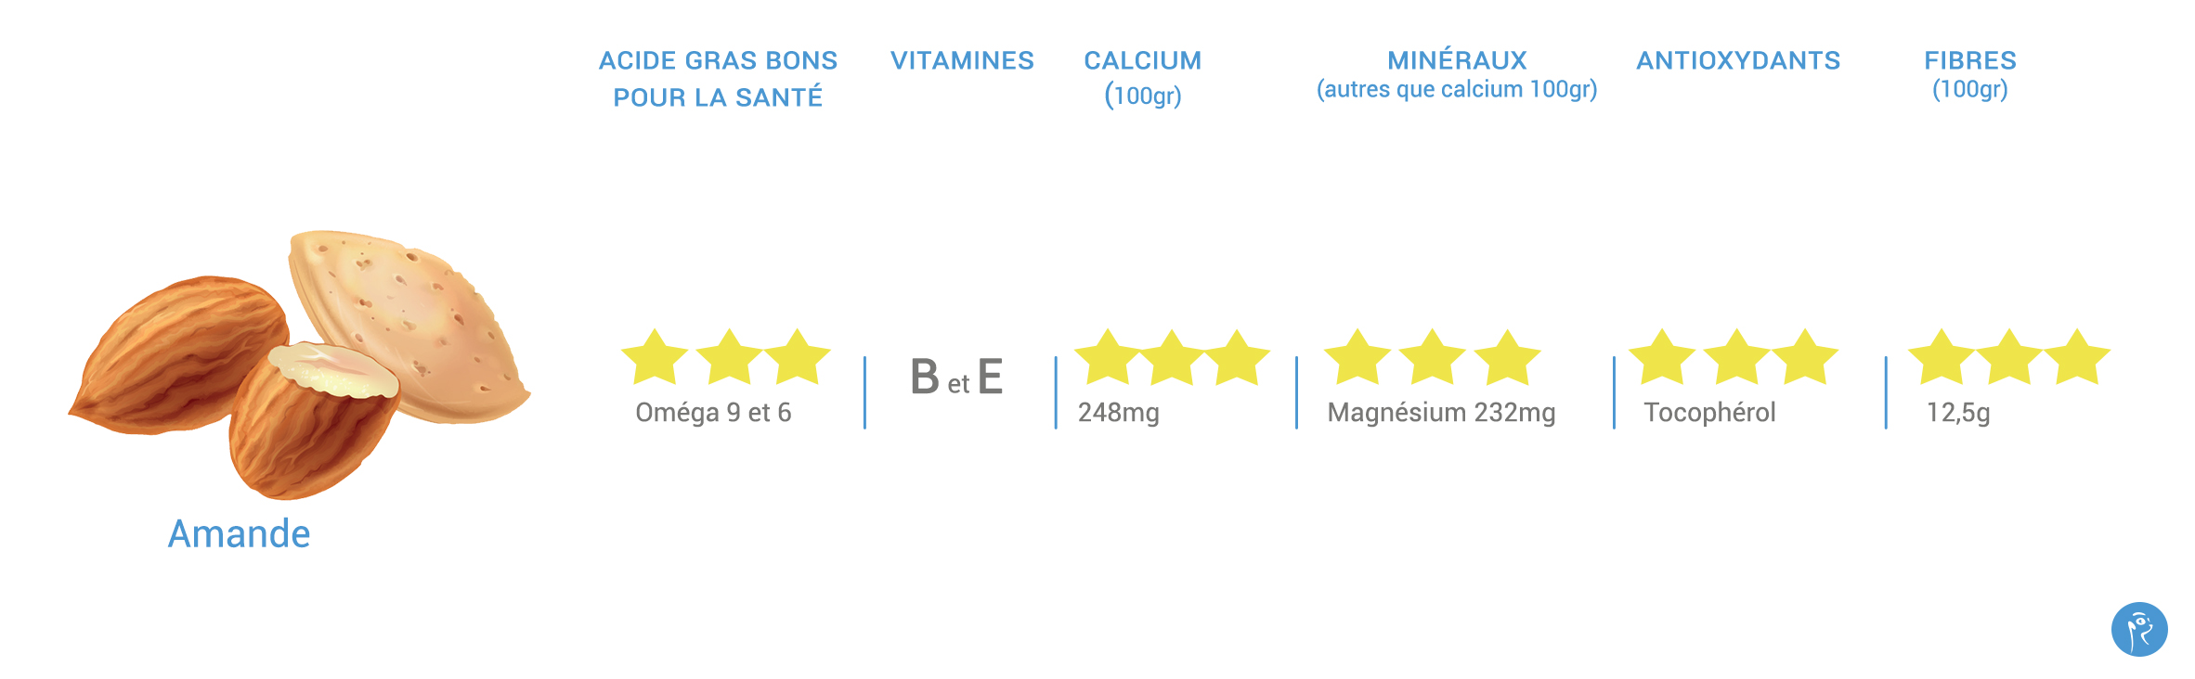Image resolution: width=2195 pixels, height=679 pixels.
Task: Click the stars above 248mg
Action: pyautogui.click(x=1172, y=356)
